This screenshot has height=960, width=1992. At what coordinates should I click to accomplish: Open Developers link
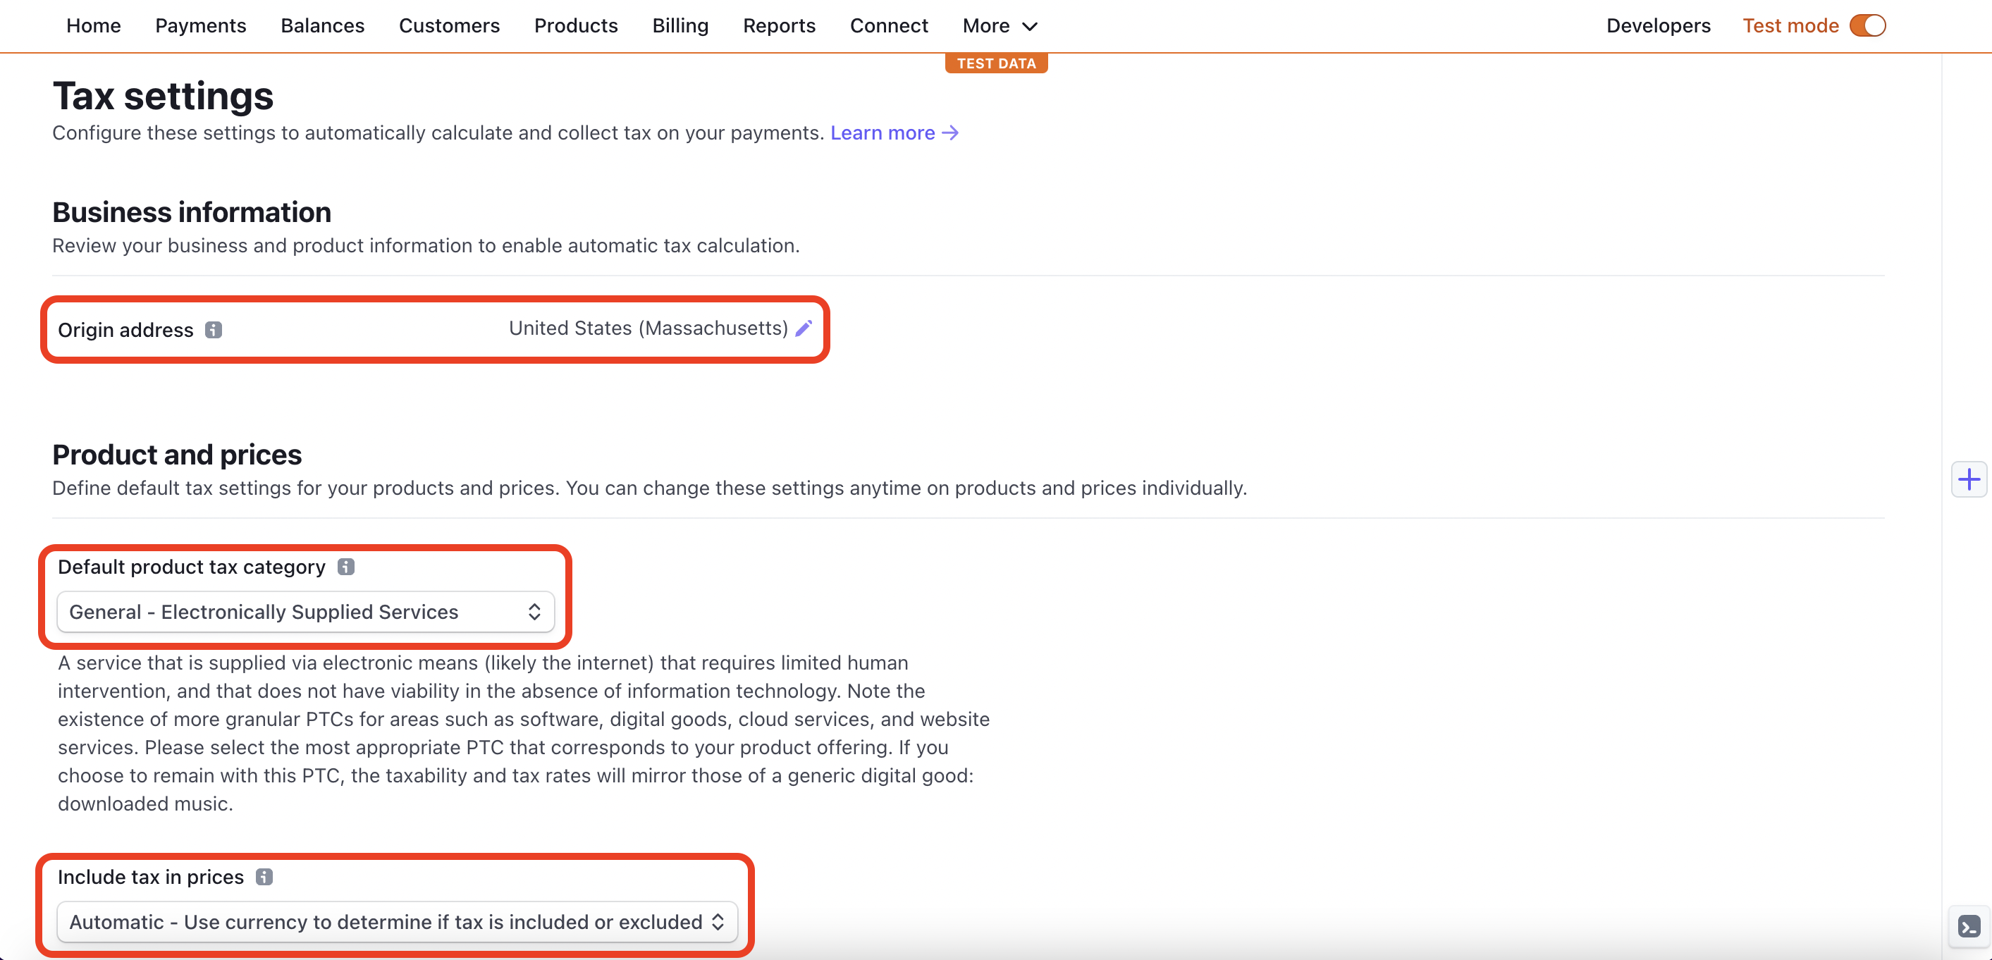coord(1658,25)
